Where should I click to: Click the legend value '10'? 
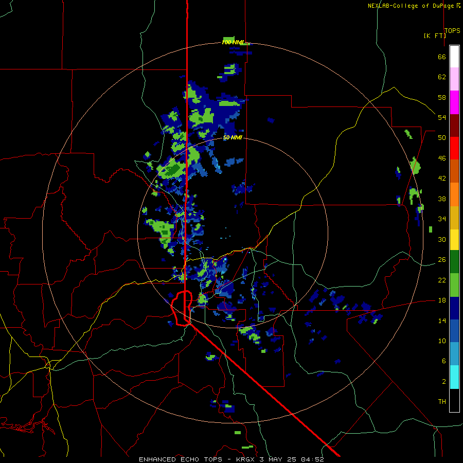click(x=442, y=341)
